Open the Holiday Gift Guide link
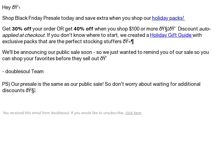Viewport: 220px width, 165px height. (171, 35)
